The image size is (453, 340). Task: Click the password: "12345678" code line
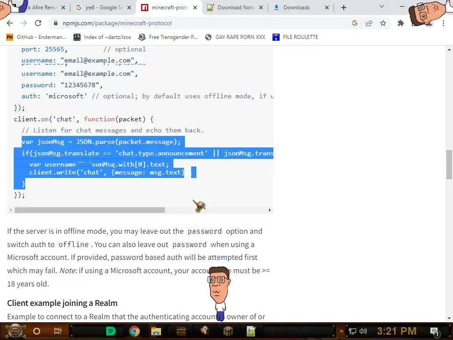(x=62, y=85)
